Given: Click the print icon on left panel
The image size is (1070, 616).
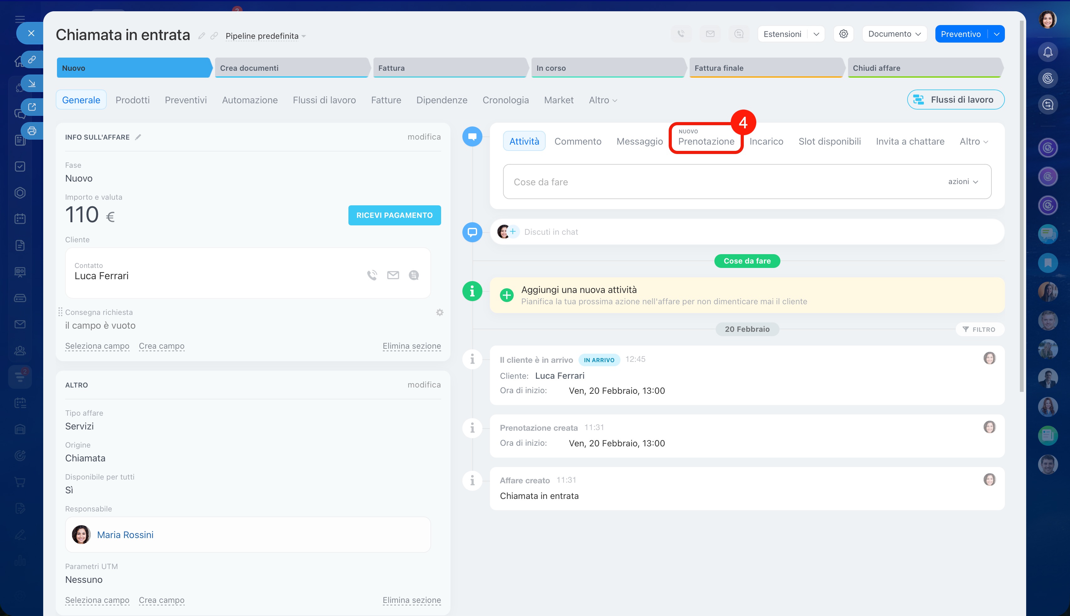Looking at the screenshot, I should pyautogui.click(x=32, y=131).
